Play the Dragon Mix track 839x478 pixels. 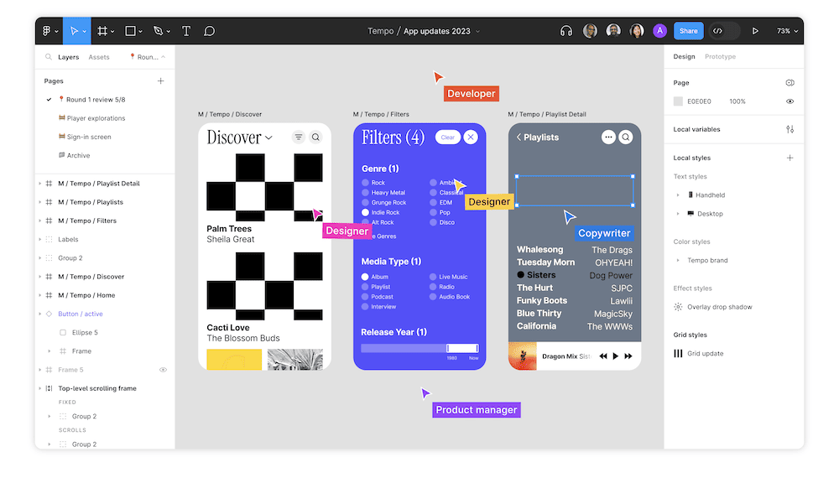tap(615, 356)
